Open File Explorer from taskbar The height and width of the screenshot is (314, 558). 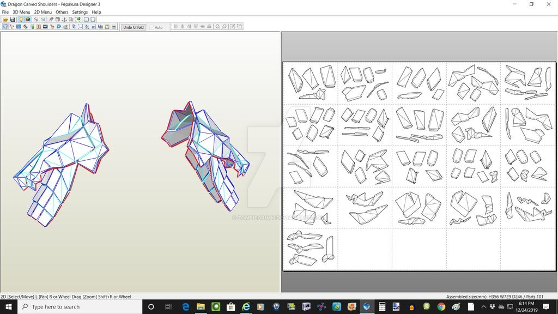tap(201, 307)
